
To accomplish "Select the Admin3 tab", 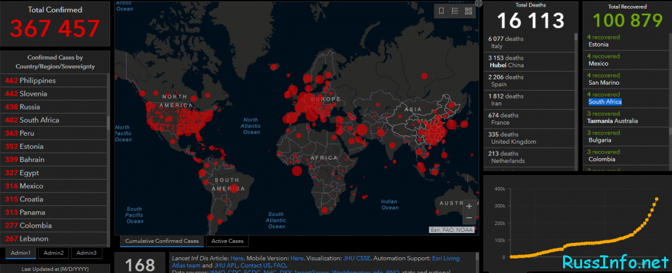I will [87, 253].
